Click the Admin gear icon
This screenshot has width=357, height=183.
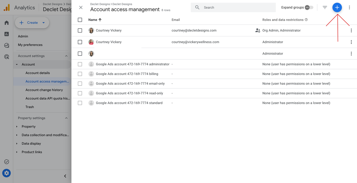pyautogui.click(x=7, y=173)
